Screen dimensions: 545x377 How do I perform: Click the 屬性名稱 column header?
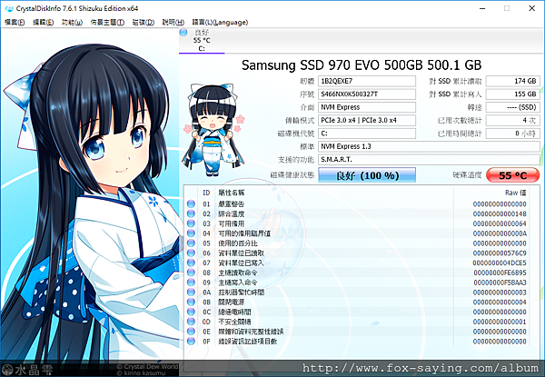click(x=231, y=193)
